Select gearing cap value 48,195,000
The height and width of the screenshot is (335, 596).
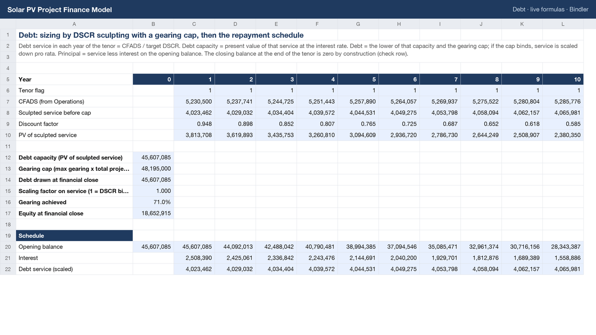click(x=153, y=168)
